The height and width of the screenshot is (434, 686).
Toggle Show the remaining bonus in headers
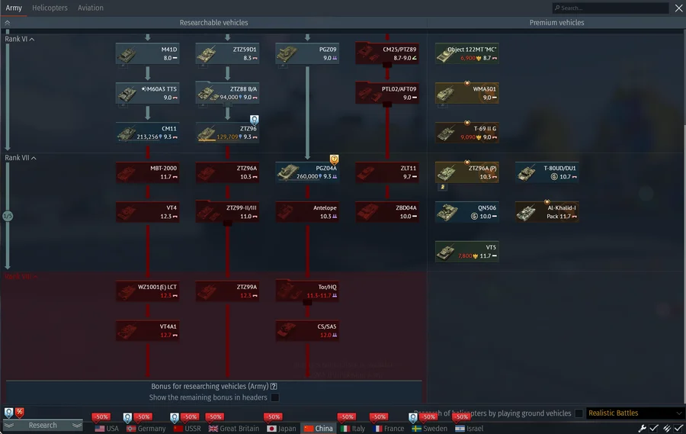pos(275,397)
